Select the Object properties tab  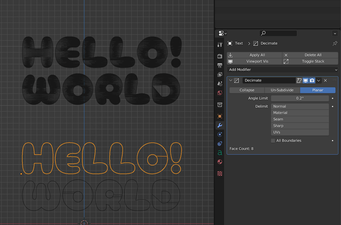[x=220, y=116]
